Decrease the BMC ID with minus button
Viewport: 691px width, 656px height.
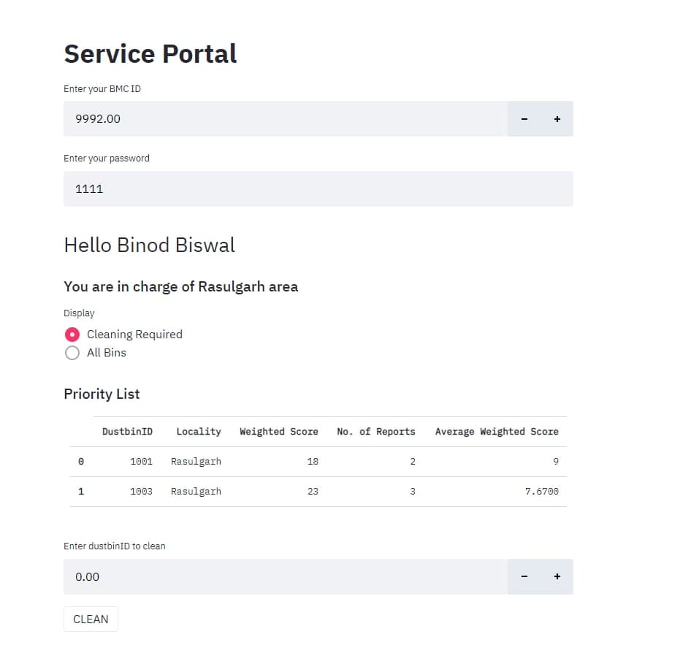(x=524, y=118)
